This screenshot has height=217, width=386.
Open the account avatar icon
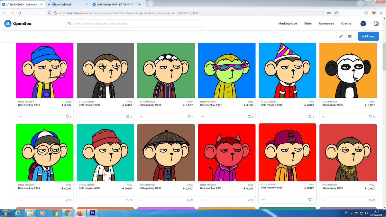point(363,23)
